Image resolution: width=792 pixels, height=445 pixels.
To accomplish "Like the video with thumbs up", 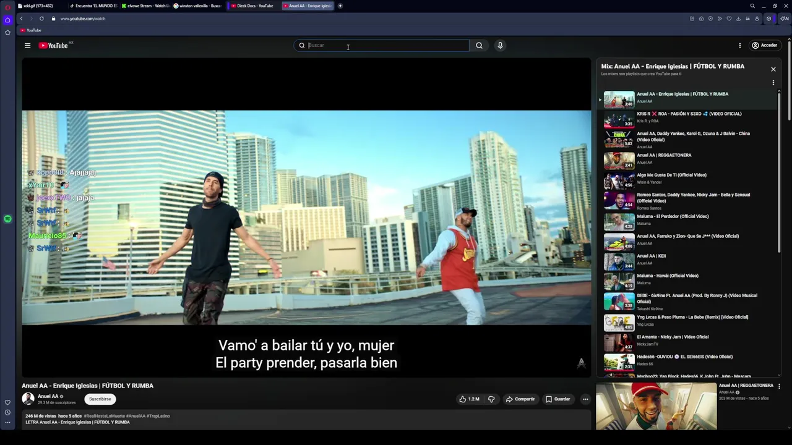I will coord(469,399).
